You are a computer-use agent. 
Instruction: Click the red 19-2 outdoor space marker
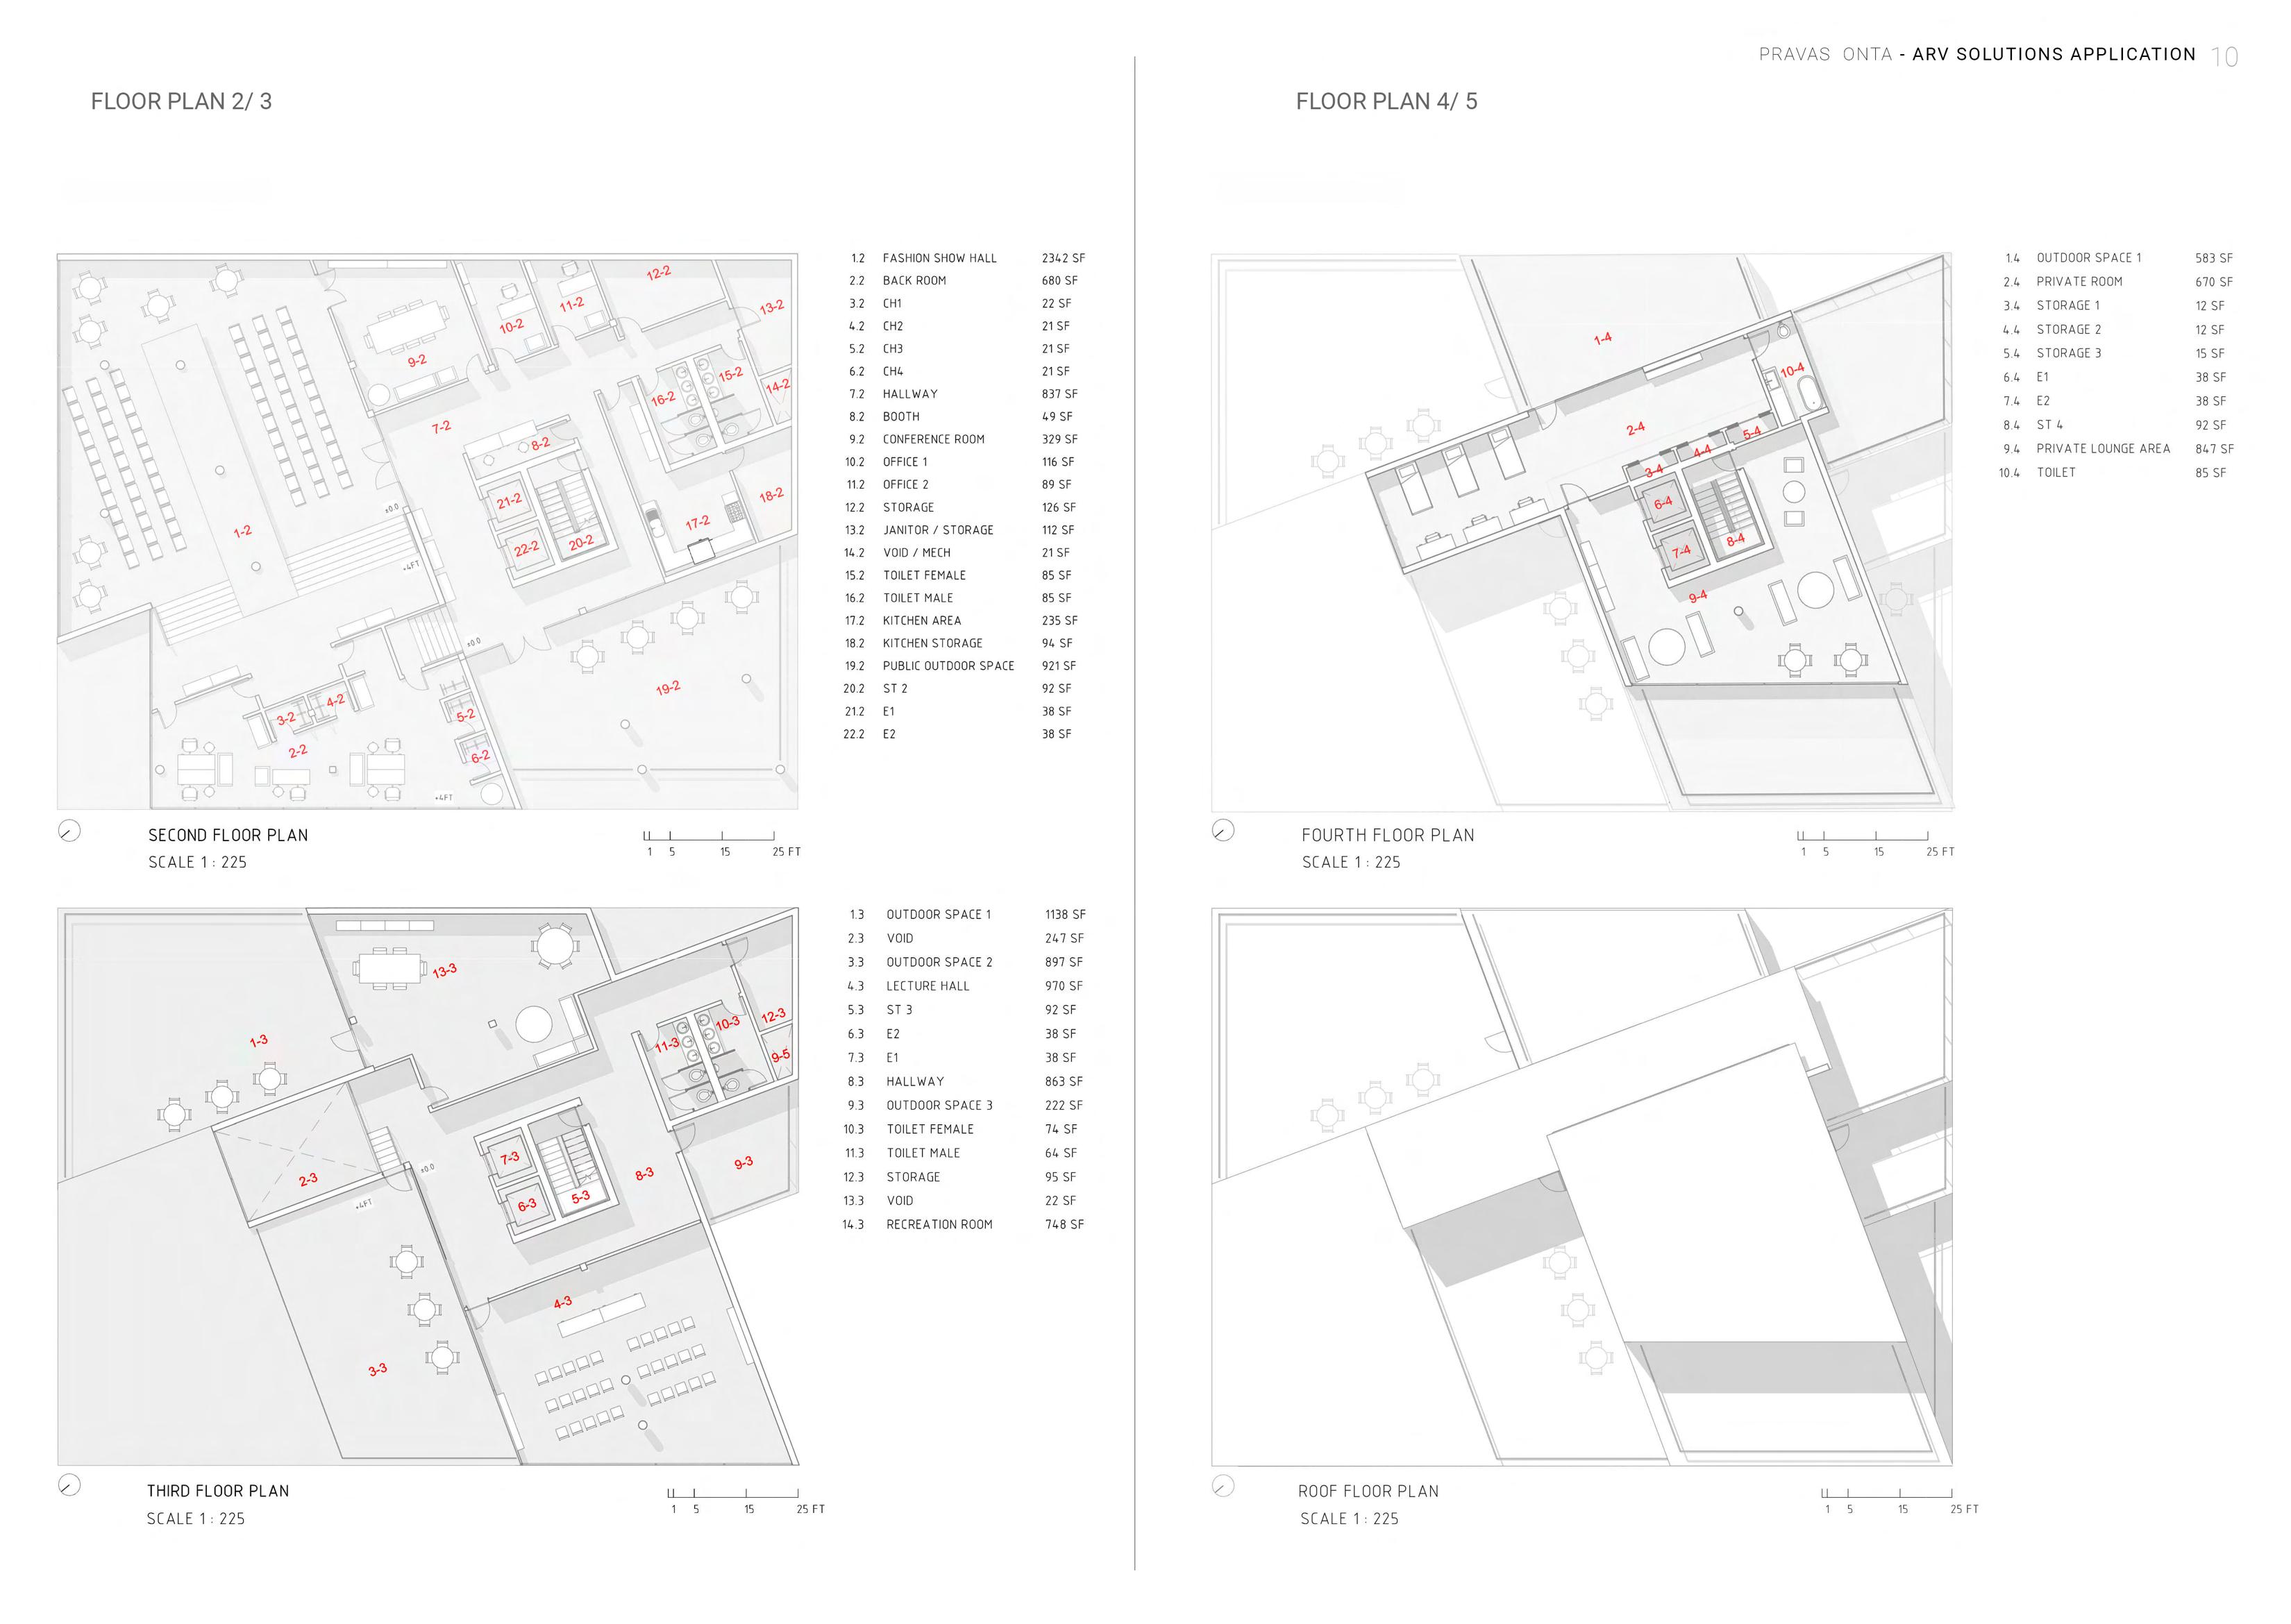667,688
